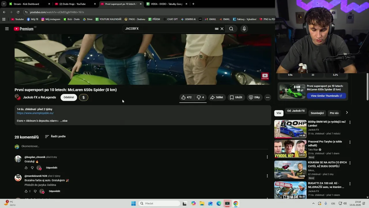369x208 pixels.
Task: Switch to VIDEA - DODO Tabulky tab
Action: point(167,4)
